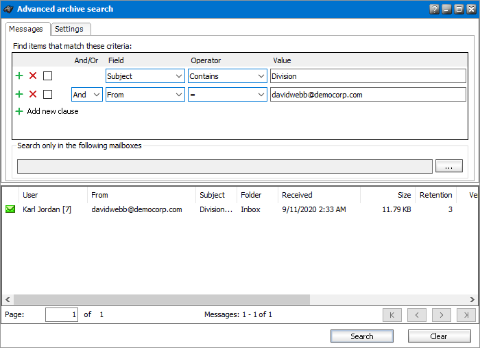Remove the From clause with red X
The width and height of the screenshot is (480, 348).
point(33,94)
